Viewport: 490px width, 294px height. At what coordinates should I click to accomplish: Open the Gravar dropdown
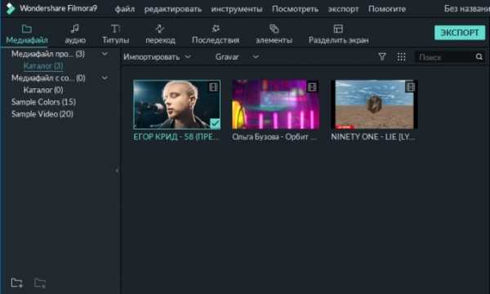[x=237, y=57]
